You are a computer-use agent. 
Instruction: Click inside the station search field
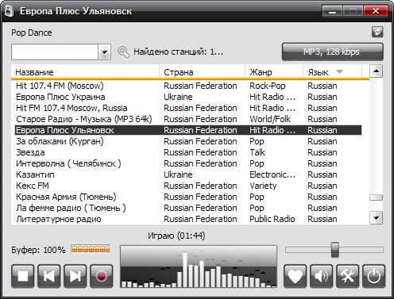click(55, 52)
